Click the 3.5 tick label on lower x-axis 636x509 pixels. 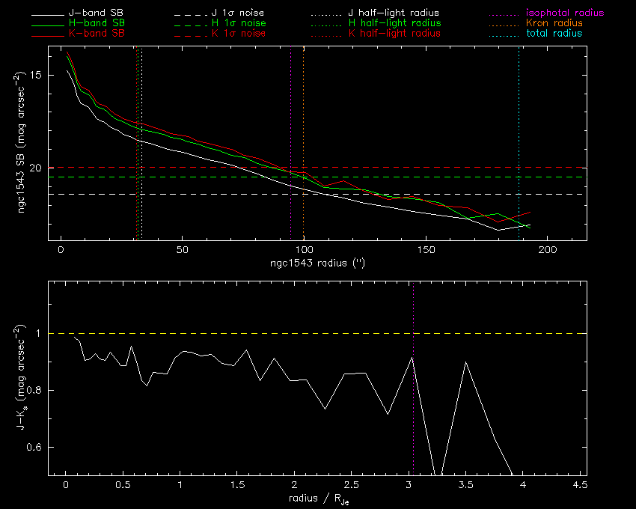tap(466, 485)
